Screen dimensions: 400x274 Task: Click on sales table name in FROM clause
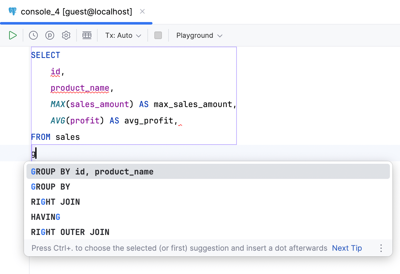click(x=67, y=137)
